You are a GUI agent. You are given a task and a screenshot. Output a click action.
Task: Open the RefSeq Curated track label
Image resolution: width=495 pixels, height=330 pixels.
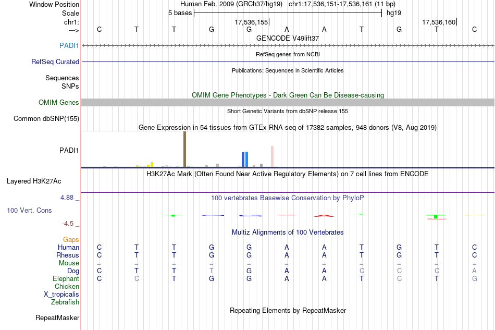pyautogui.click(x=55, y=62)
